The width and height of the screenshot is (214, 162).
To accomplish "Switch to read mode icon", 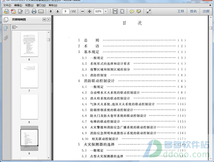I will click(149, 11).
